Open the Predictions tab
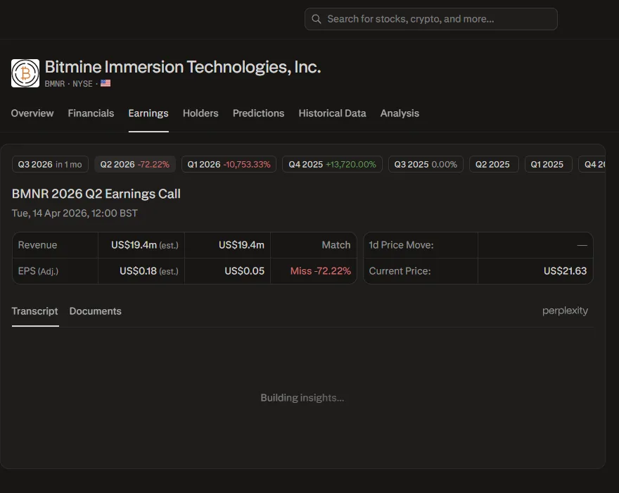Image resolution: width=619 pixels, height=493 pixels. (259, 113)
